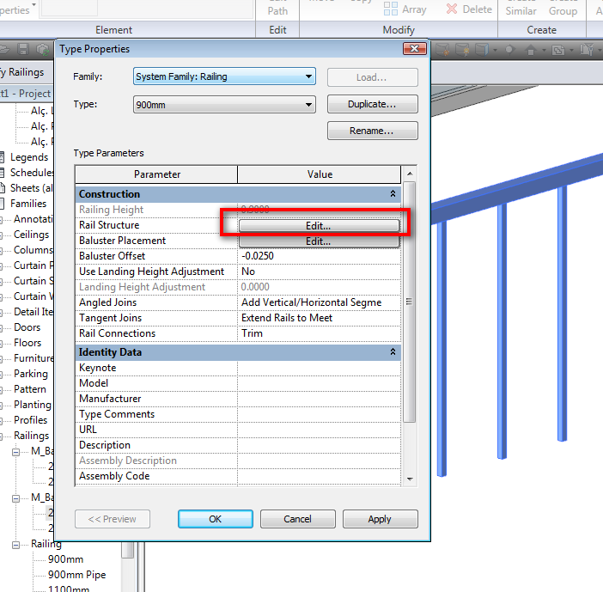Select the Modify Railings ribbon tab
The width and height of the screenshot is (603, 592).
(x=22, y=72)
